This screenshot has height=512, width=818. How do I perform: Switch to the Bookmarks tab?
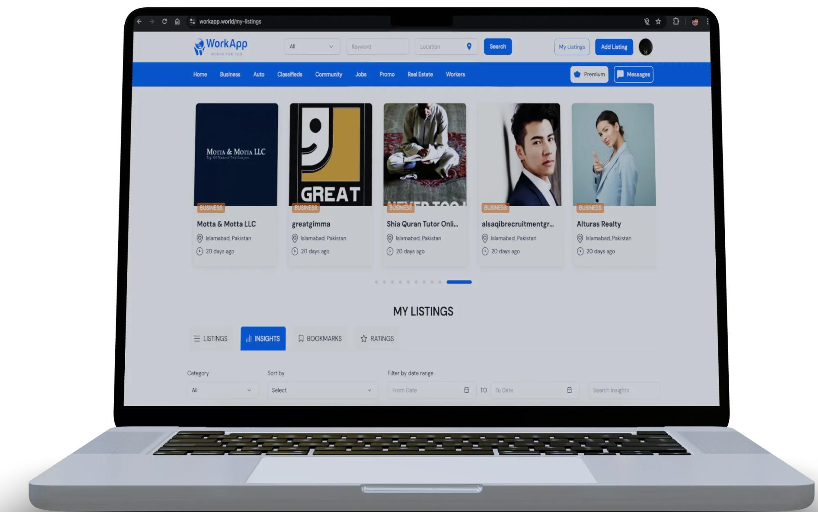[320, 339]
